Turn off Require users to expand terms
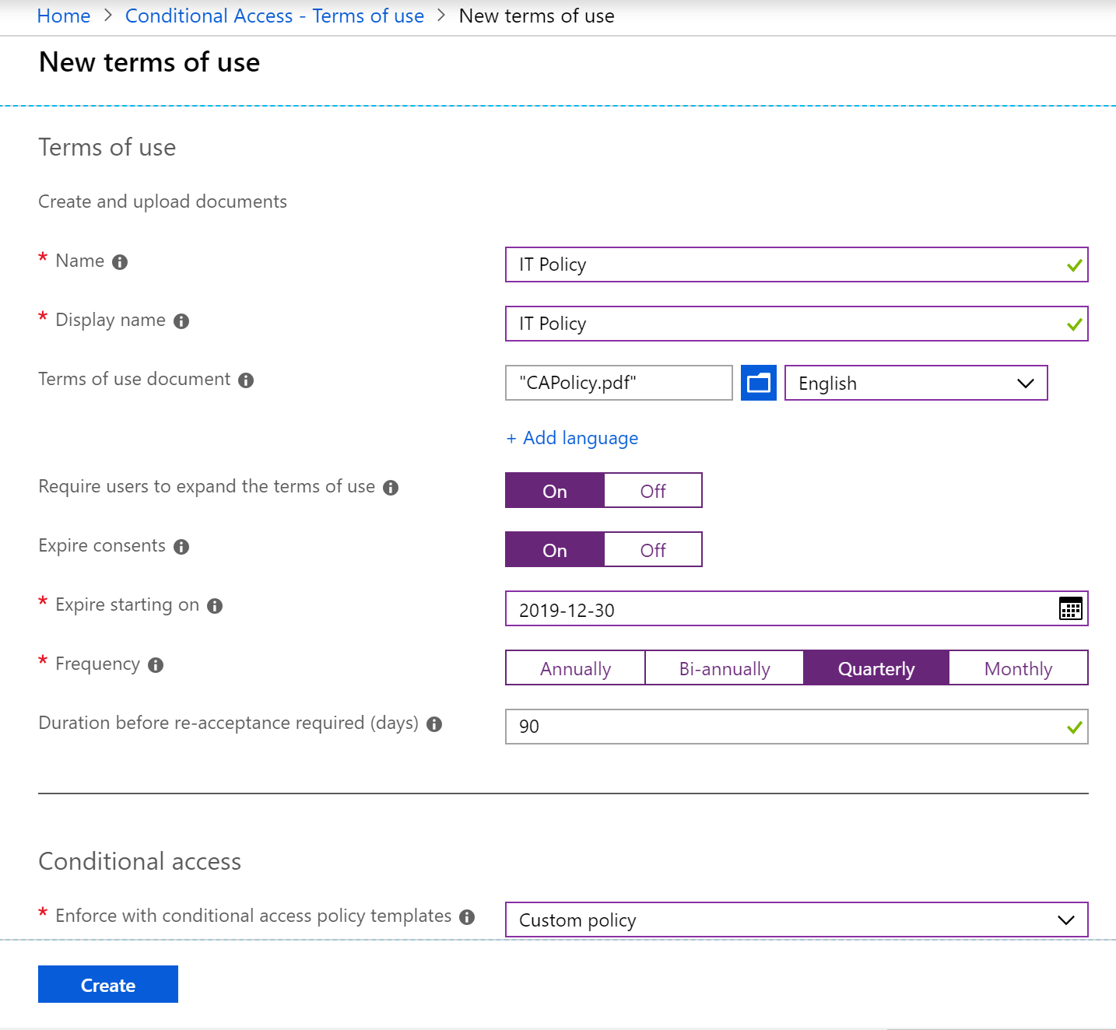Image resolution: width=1116 pixels, height=1030 pixels. click(652, 491)
